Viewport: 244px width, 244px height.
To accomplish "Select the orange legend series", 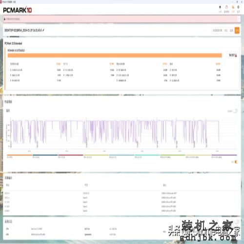I will point(20,156).
